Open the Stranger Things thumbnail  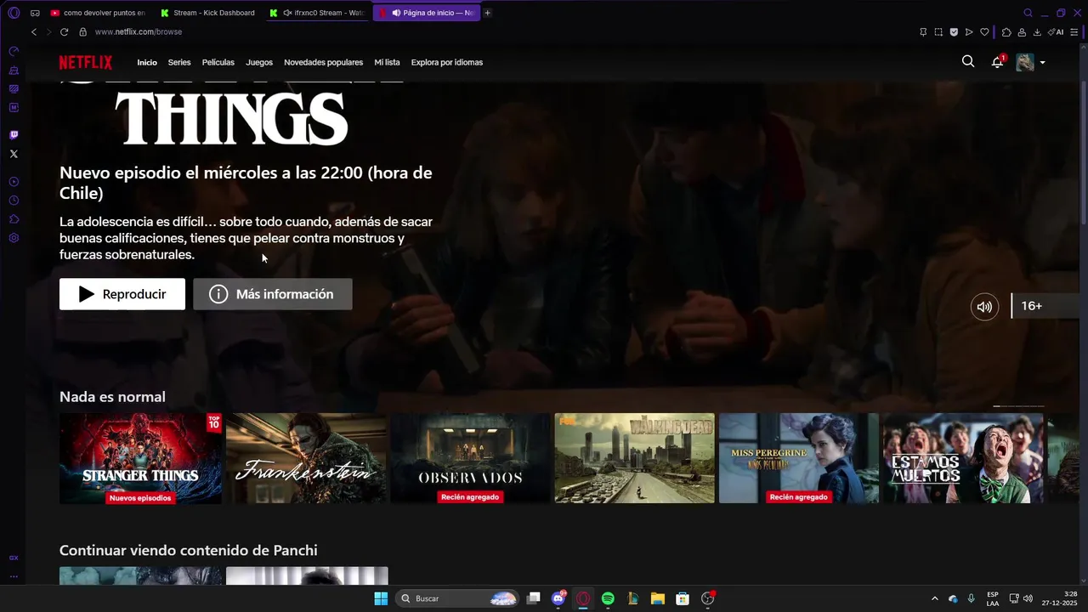click(140, 458)
